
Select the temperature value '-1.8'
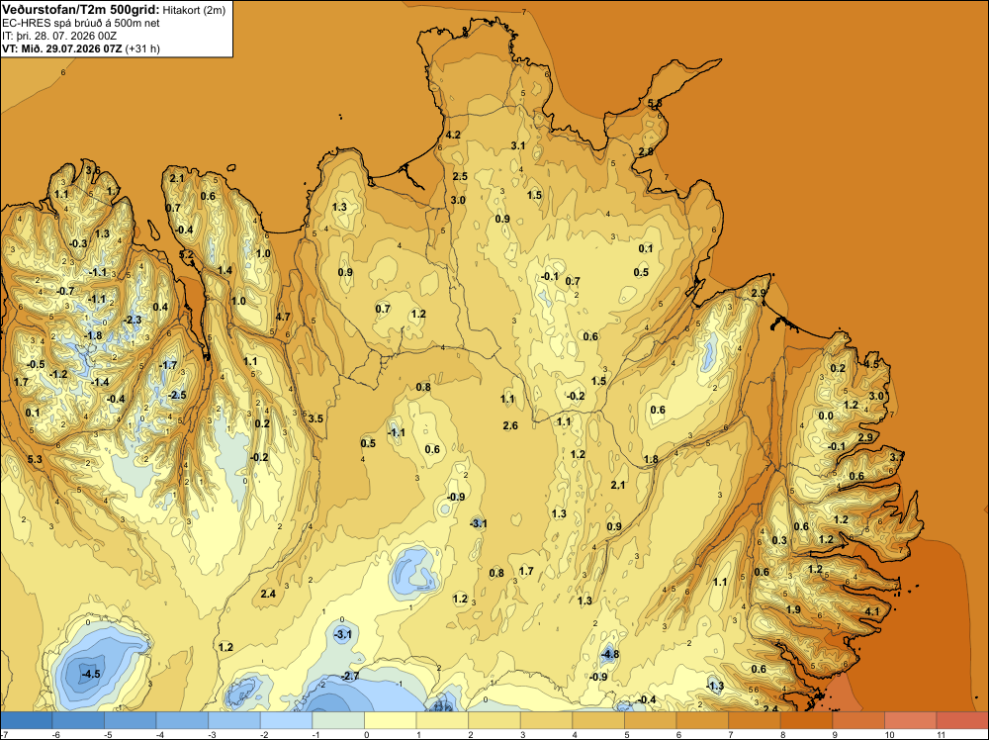(93, 335)
